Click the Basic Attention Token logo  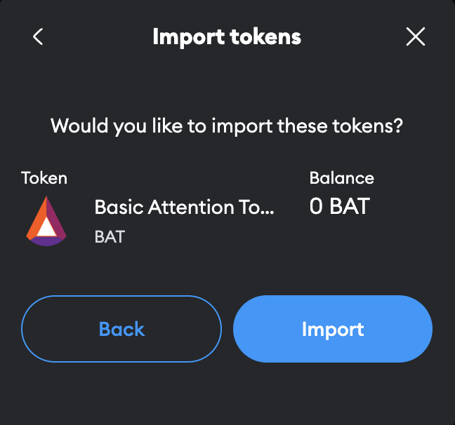click(46, 221)
